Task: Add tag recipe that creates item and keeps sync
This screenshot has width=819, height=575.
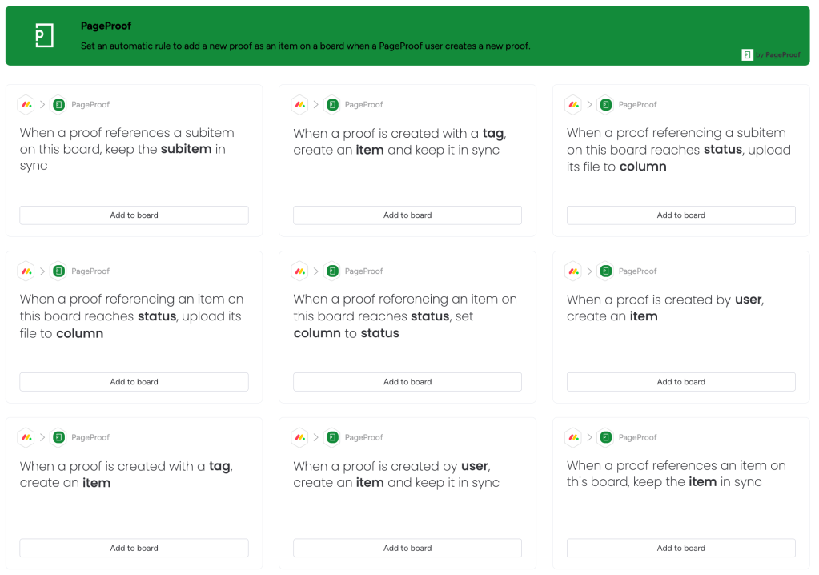Action: click(x=407, y=215)
